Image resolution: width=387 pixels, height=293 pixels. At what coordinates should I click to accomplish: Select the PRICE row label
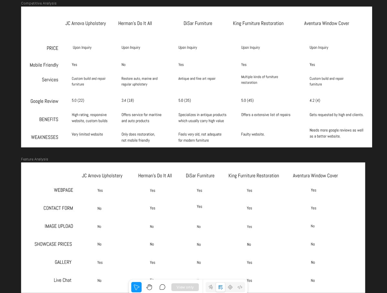click(x=52, y=48)
